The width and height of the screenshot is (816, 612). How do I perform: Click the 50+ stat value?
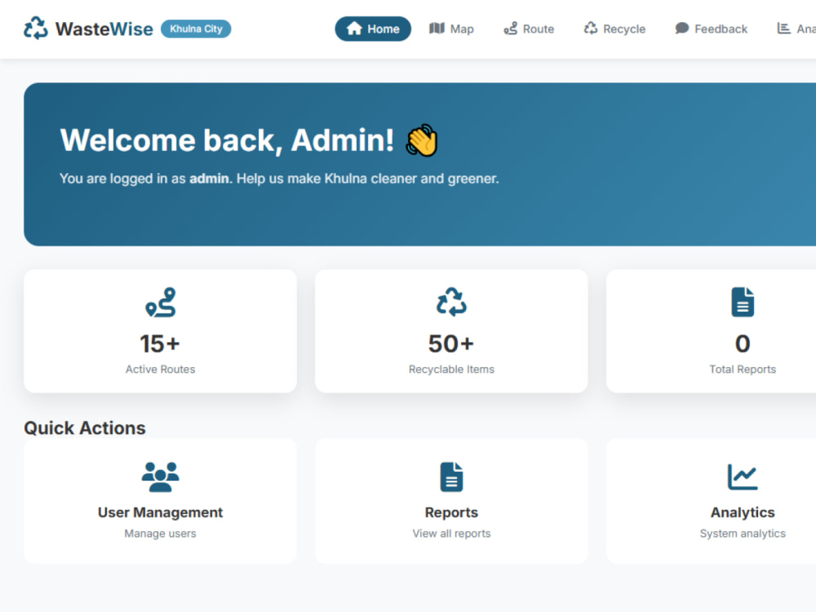[x=451, y=344]
